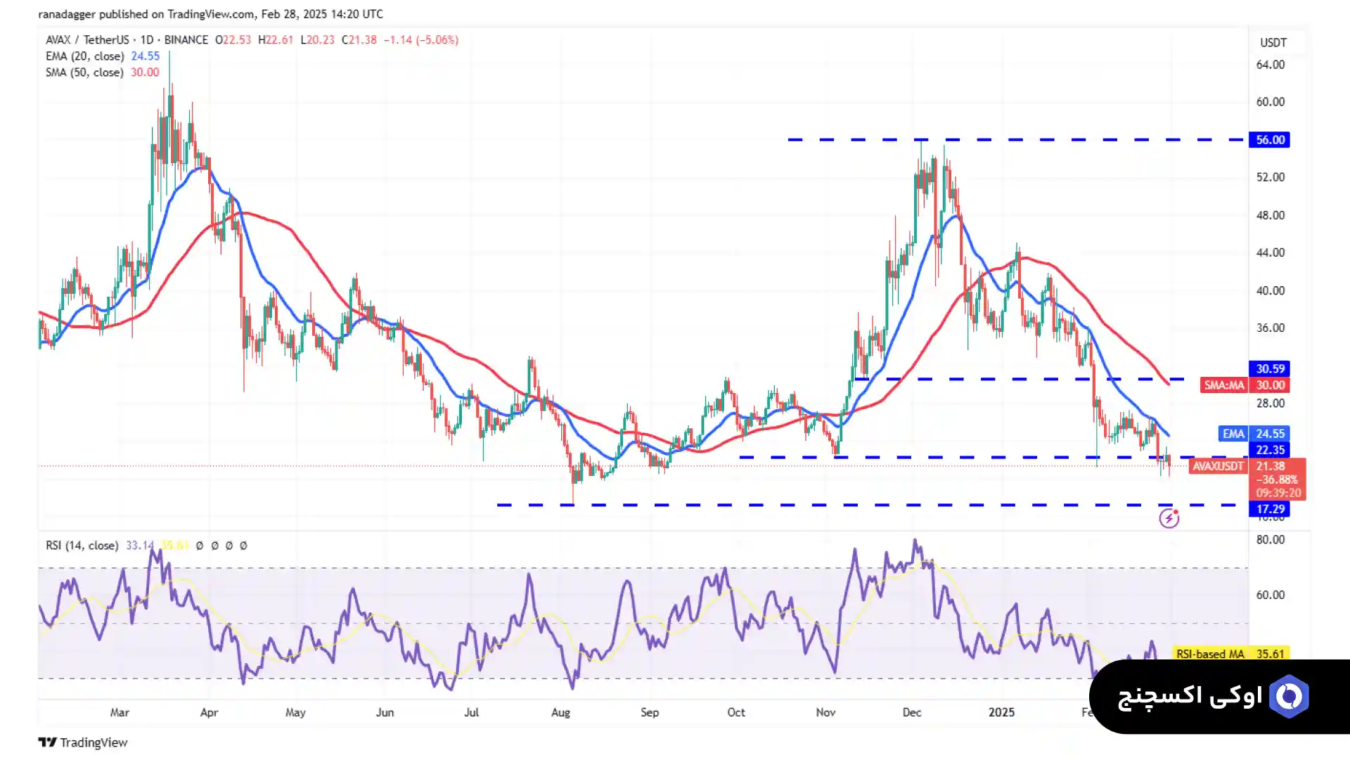Click the 44.00 price axis value
Image resolution: width=1350 pixels, height=760 pixels.
tap(1271, 252)
